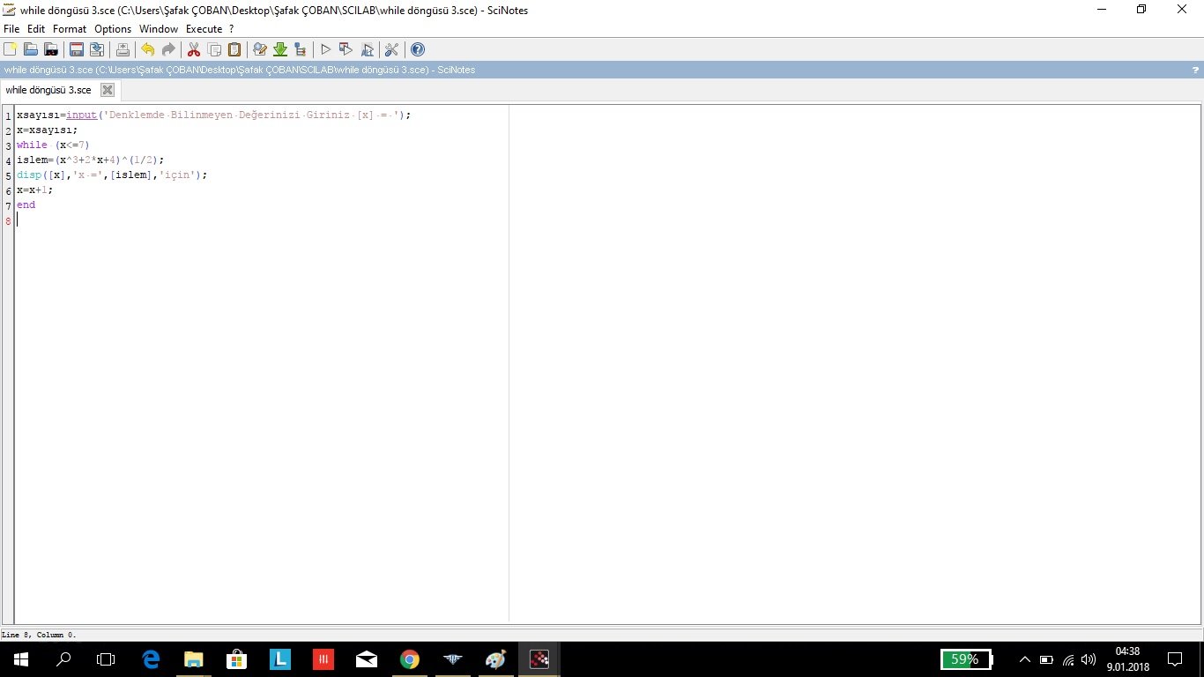Open the Options menu

(113, 29)
